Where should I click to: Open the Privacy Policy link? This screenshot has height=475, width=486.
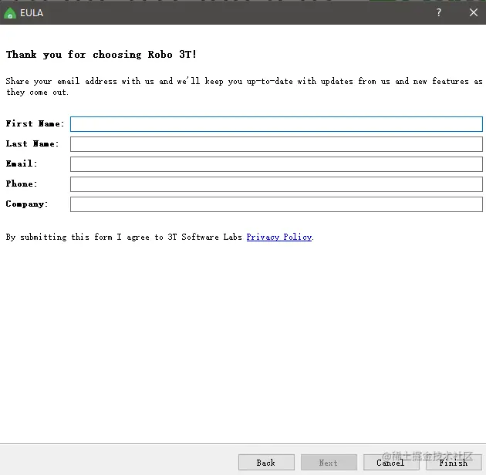click(279, 237)
